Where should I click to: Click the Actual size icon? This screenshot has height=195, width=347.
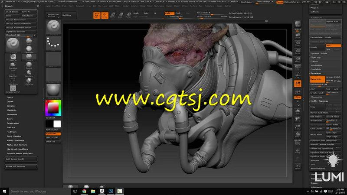[x=298, y=52]
